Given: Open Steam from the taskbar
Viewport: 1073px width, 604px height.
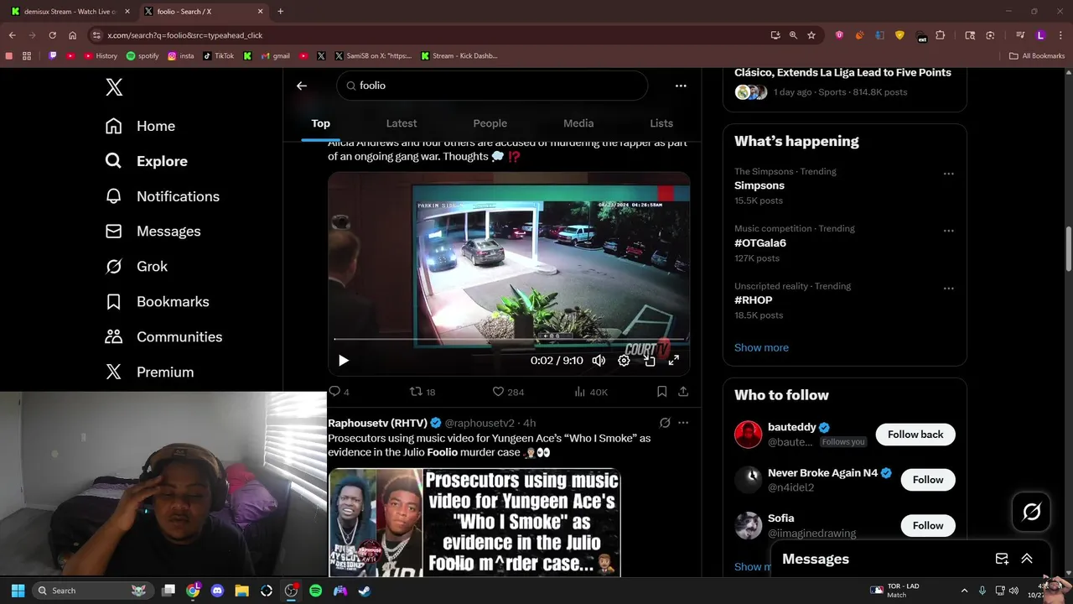Looking at the screenshot, I should 365,591.
